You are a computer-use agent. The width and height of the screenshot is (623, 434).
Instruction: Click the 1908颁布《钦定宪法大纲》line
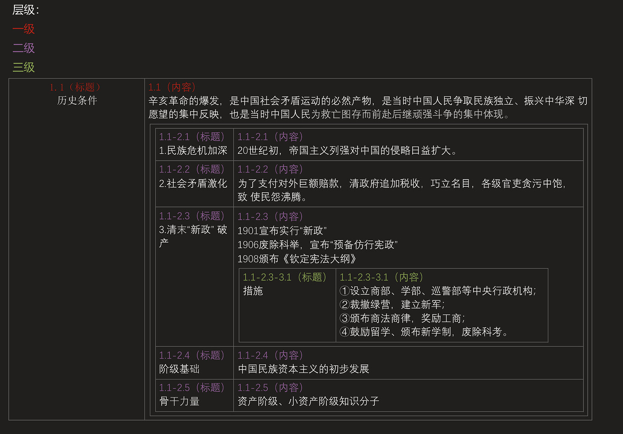[x=297, y=259]
